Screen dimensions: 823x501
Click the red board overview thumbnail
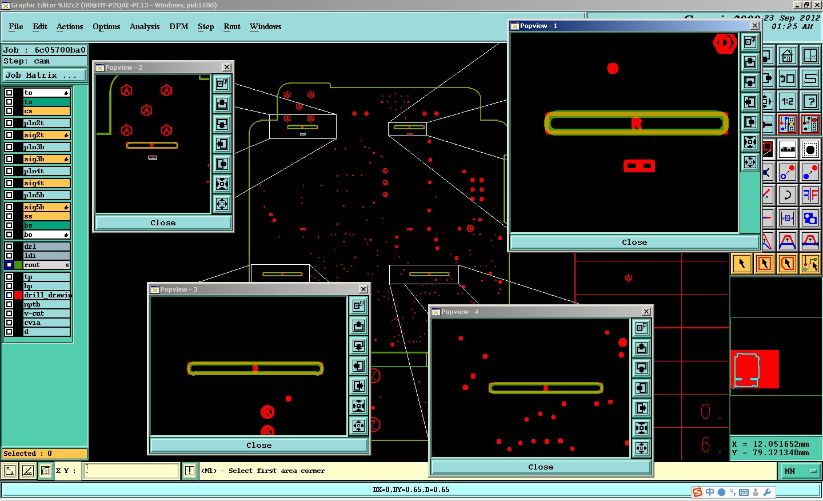click(x=755, y=369)
